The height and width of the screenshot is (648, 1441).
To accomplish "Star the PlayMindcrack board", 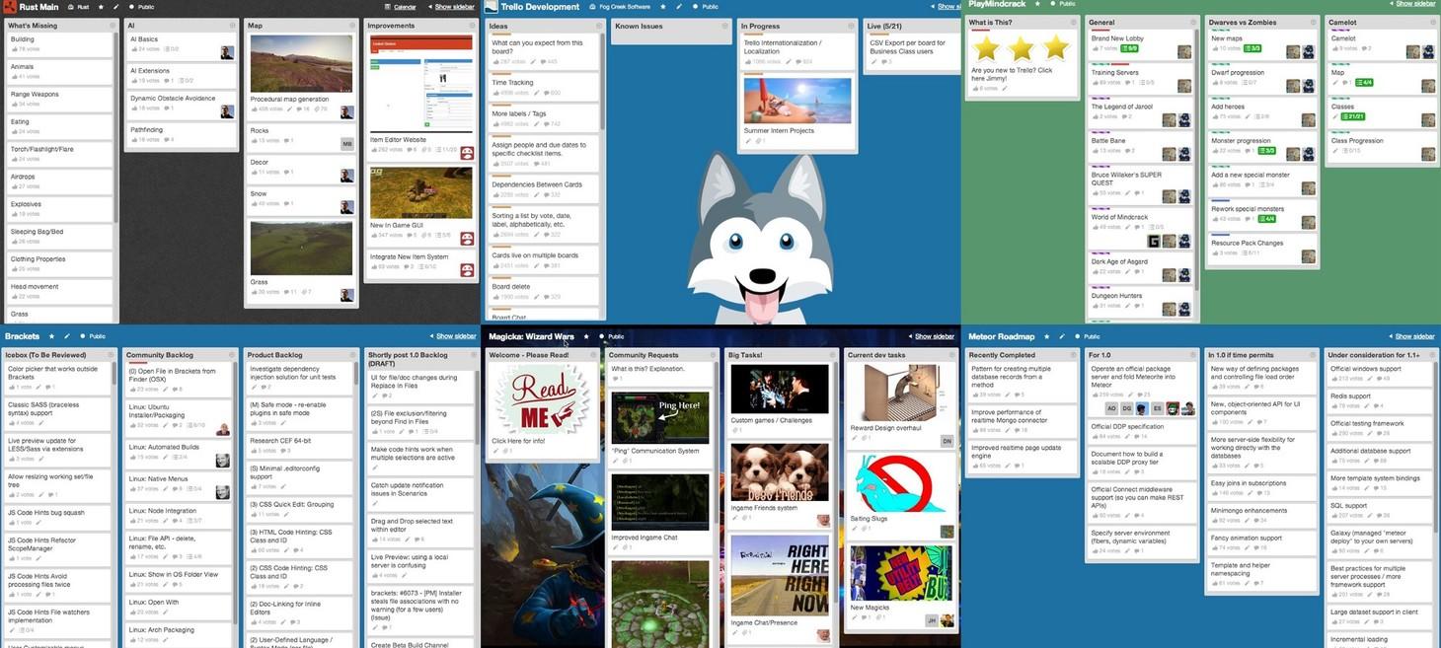I will click(1039, 4).
